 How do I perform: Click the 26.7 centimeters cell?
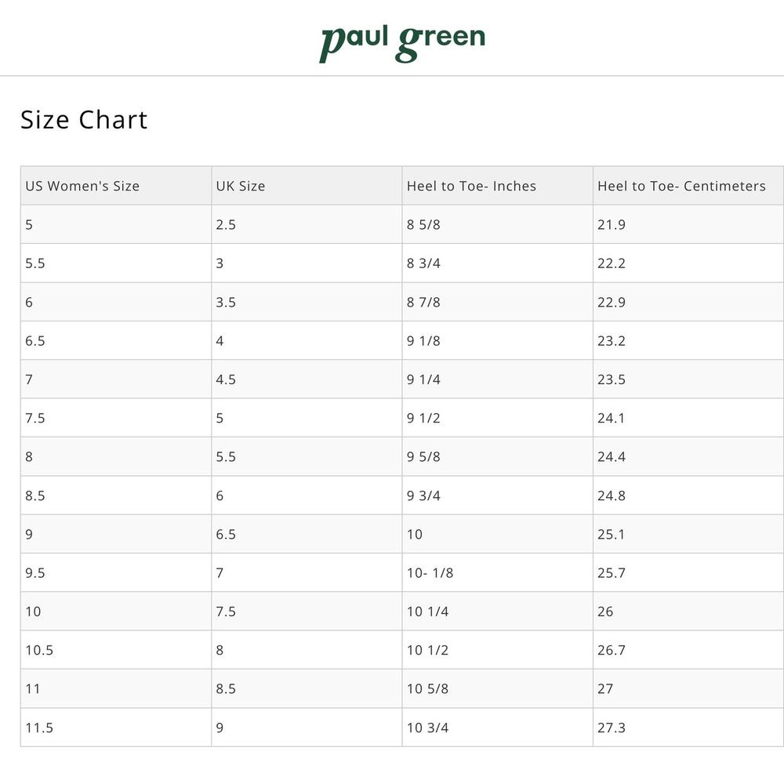pyautogui.click(x=688, y=650)
